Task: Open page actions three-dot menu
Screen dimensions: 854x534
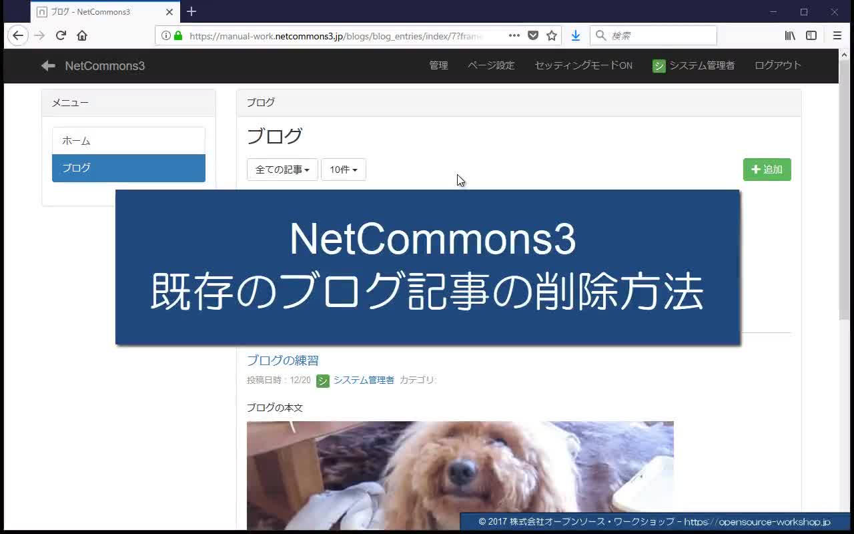Action: (x=514, y=35)
